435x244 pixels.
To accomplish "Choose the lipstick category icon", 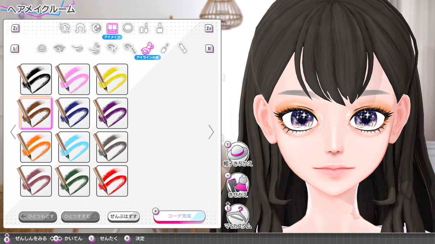I will [x=144, y=28].
